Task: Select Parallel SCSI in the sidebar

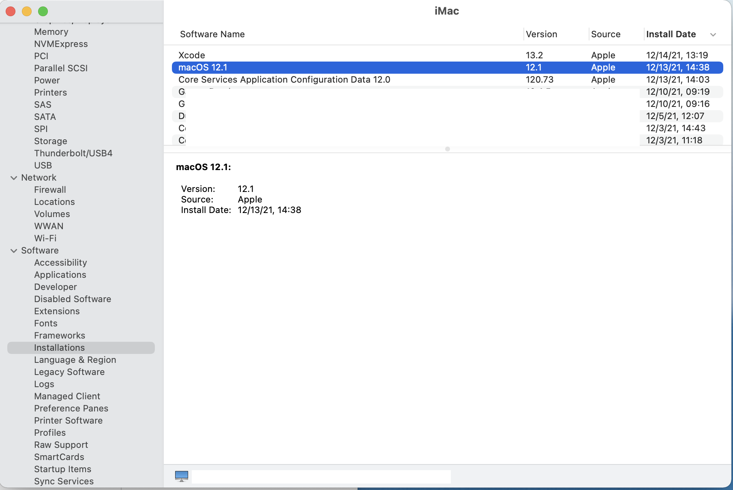Action: click(x=61, y=68)
